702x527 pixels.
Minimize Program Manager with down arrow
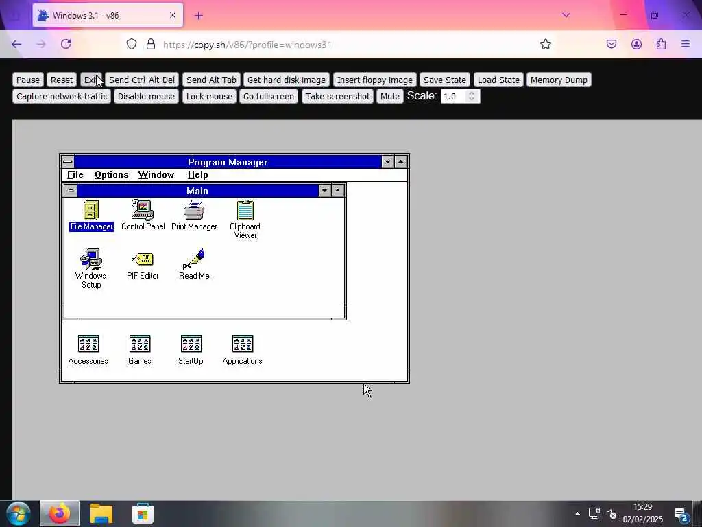click(x=388, y=162)
